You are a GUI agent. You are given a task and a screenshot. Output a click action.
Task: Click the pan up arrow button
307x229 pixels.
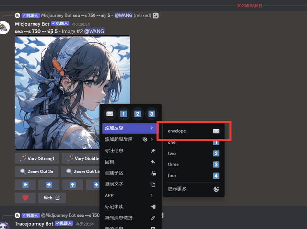72,184
